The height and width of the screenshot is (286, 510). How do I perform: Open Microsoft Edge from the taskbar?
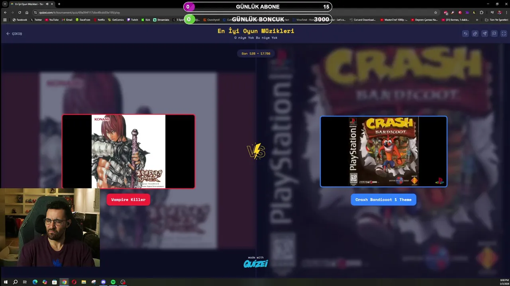pos(35,282)
